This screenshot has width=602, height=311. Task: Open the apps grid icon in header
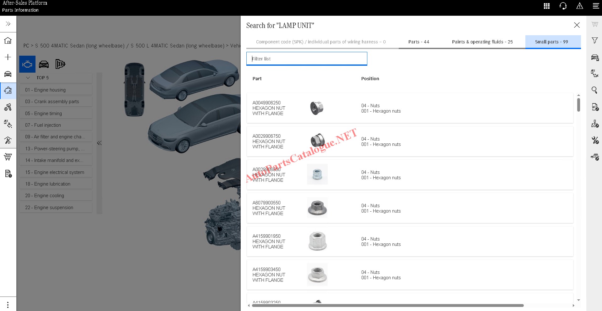(x=547, y=6)
